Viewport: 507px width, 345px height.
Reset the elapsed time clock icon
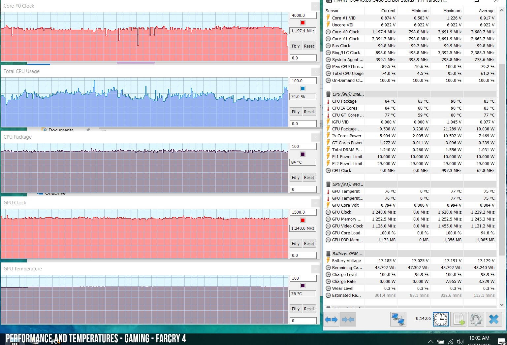pos(441,319)
